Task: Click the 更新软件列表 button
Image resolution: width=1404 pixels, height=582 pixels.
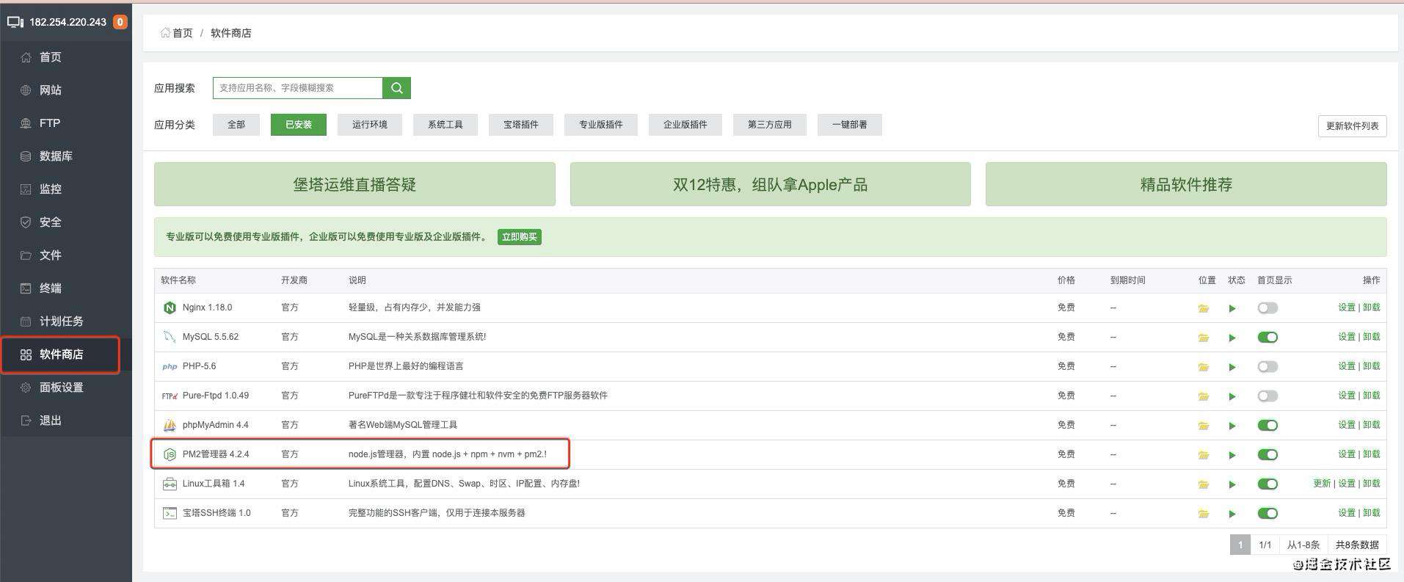Action: 1353,126
